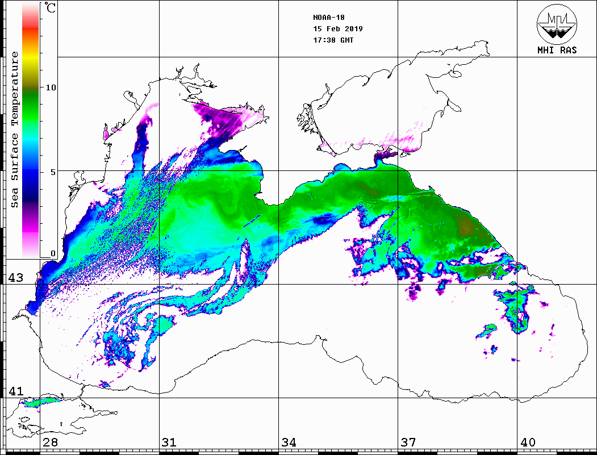Click the '0' value on temperature scale
Viewport: 597px width, 455px height.
(x=53, y=253)
